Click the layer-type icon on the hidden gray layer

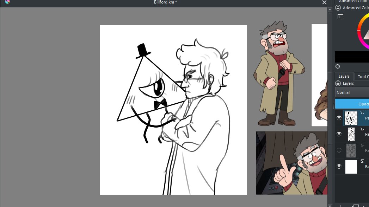[x=362, y=145]
